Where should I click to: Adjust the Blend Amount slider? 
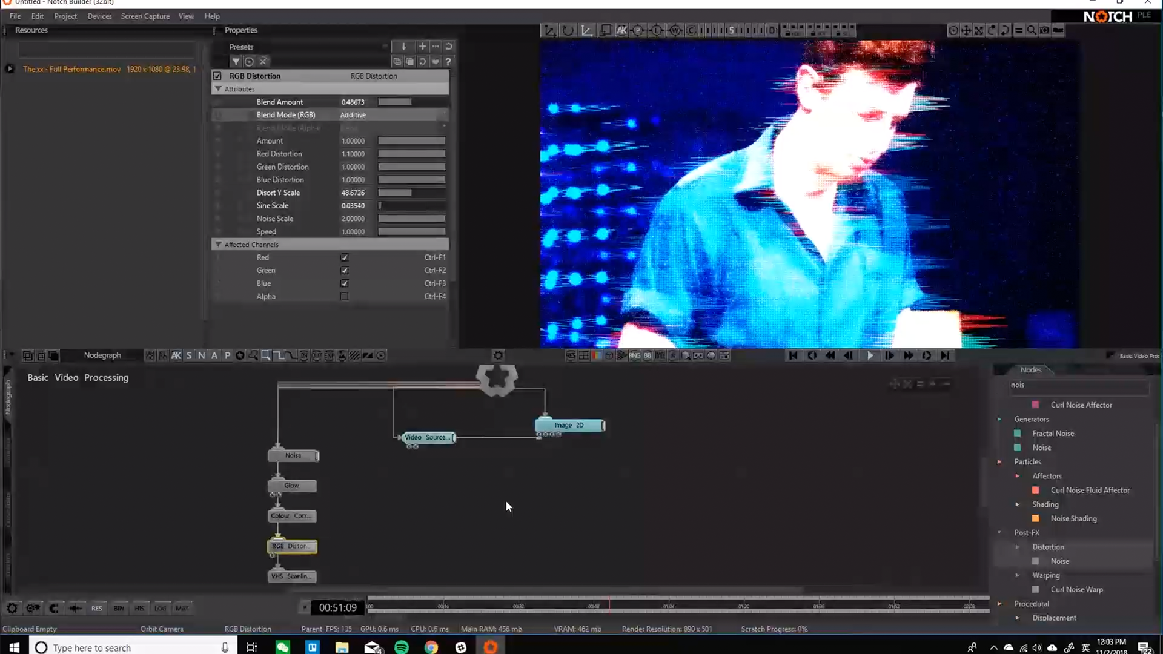click(412, 102)
